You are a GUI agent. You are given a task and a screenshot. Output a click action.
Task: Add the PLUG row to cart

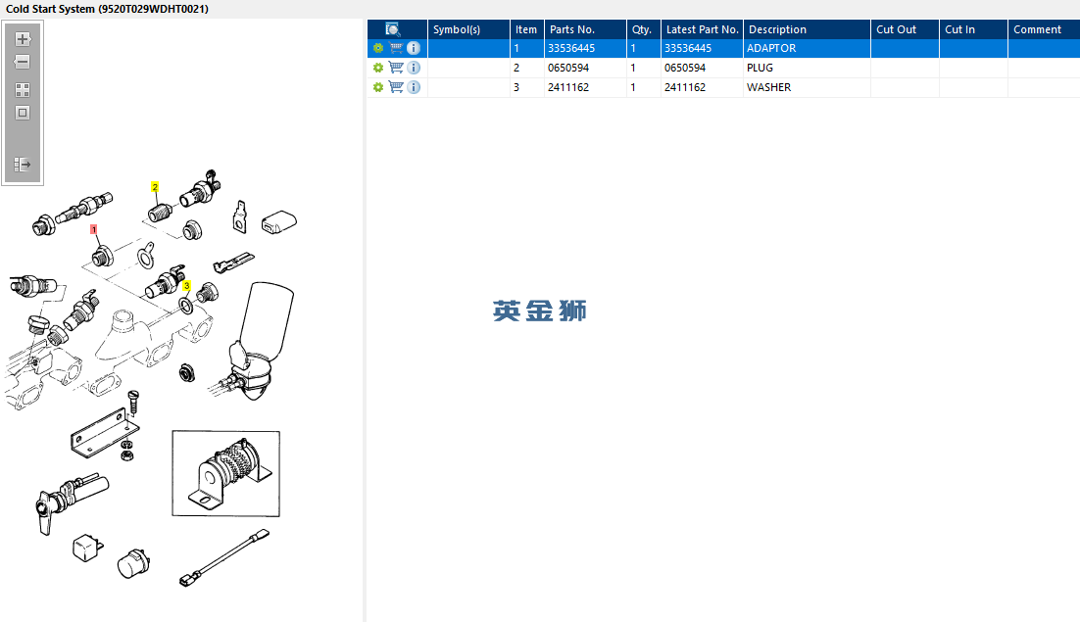[x=396, y=68]
